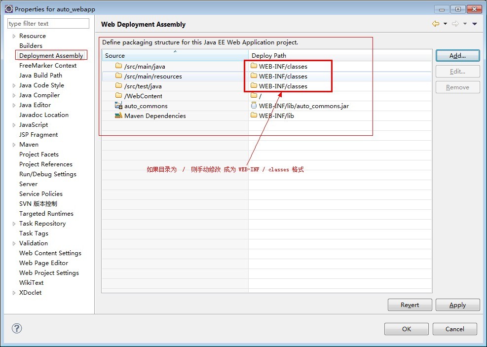Click the Edit... button
Viewport: 487px width, 347px height.
pos(457,72)
